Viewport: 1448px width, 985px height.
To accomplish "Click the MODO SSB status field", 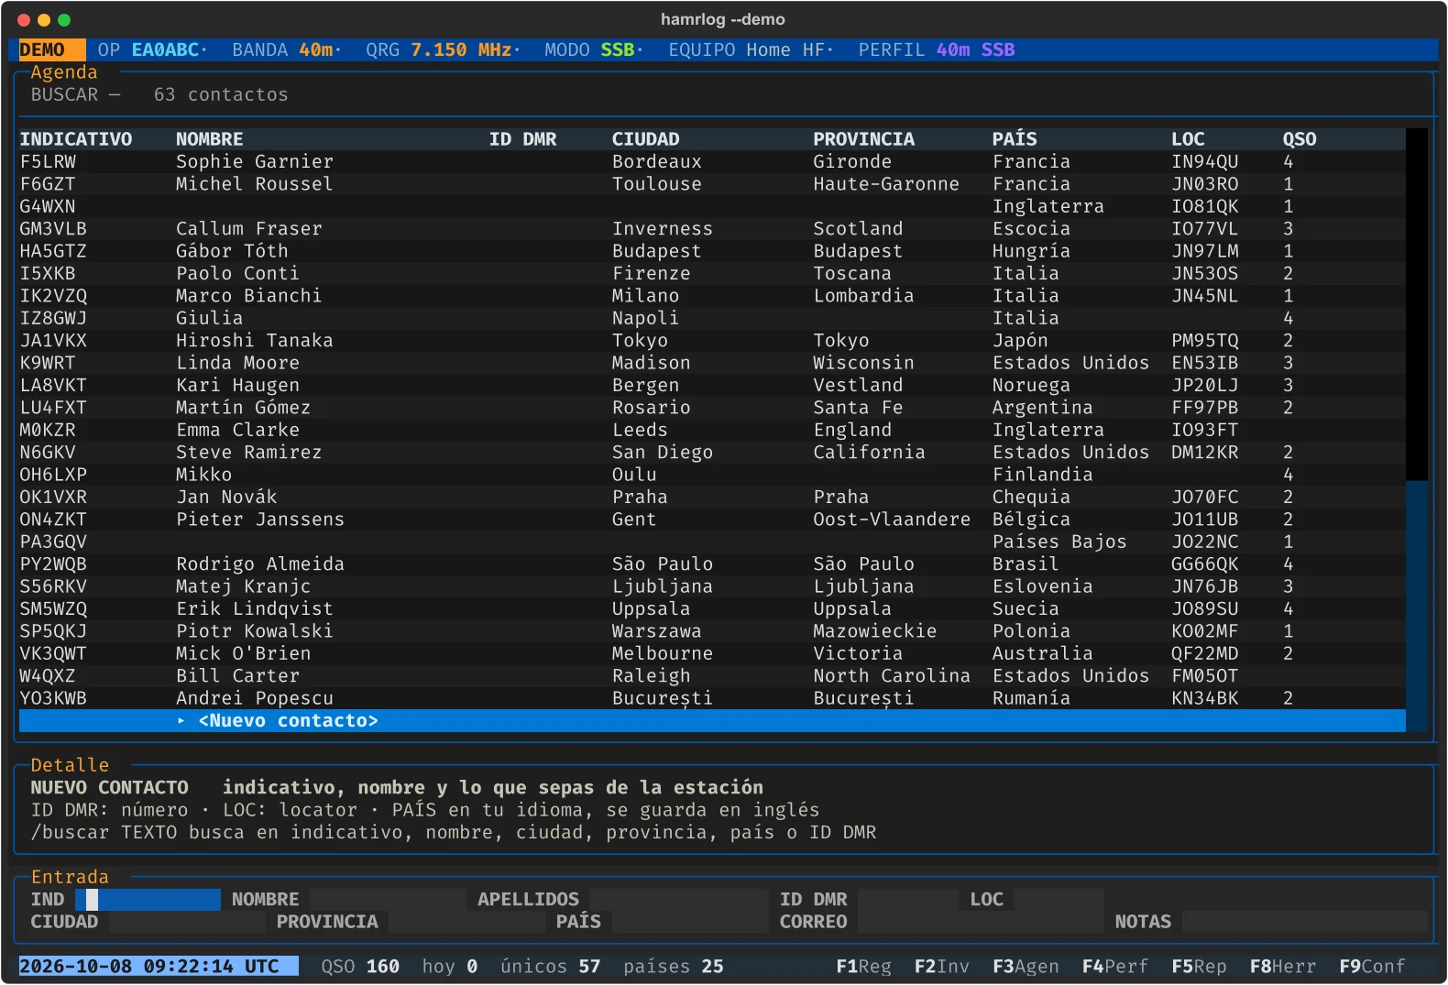I will [x=589, y=50].
